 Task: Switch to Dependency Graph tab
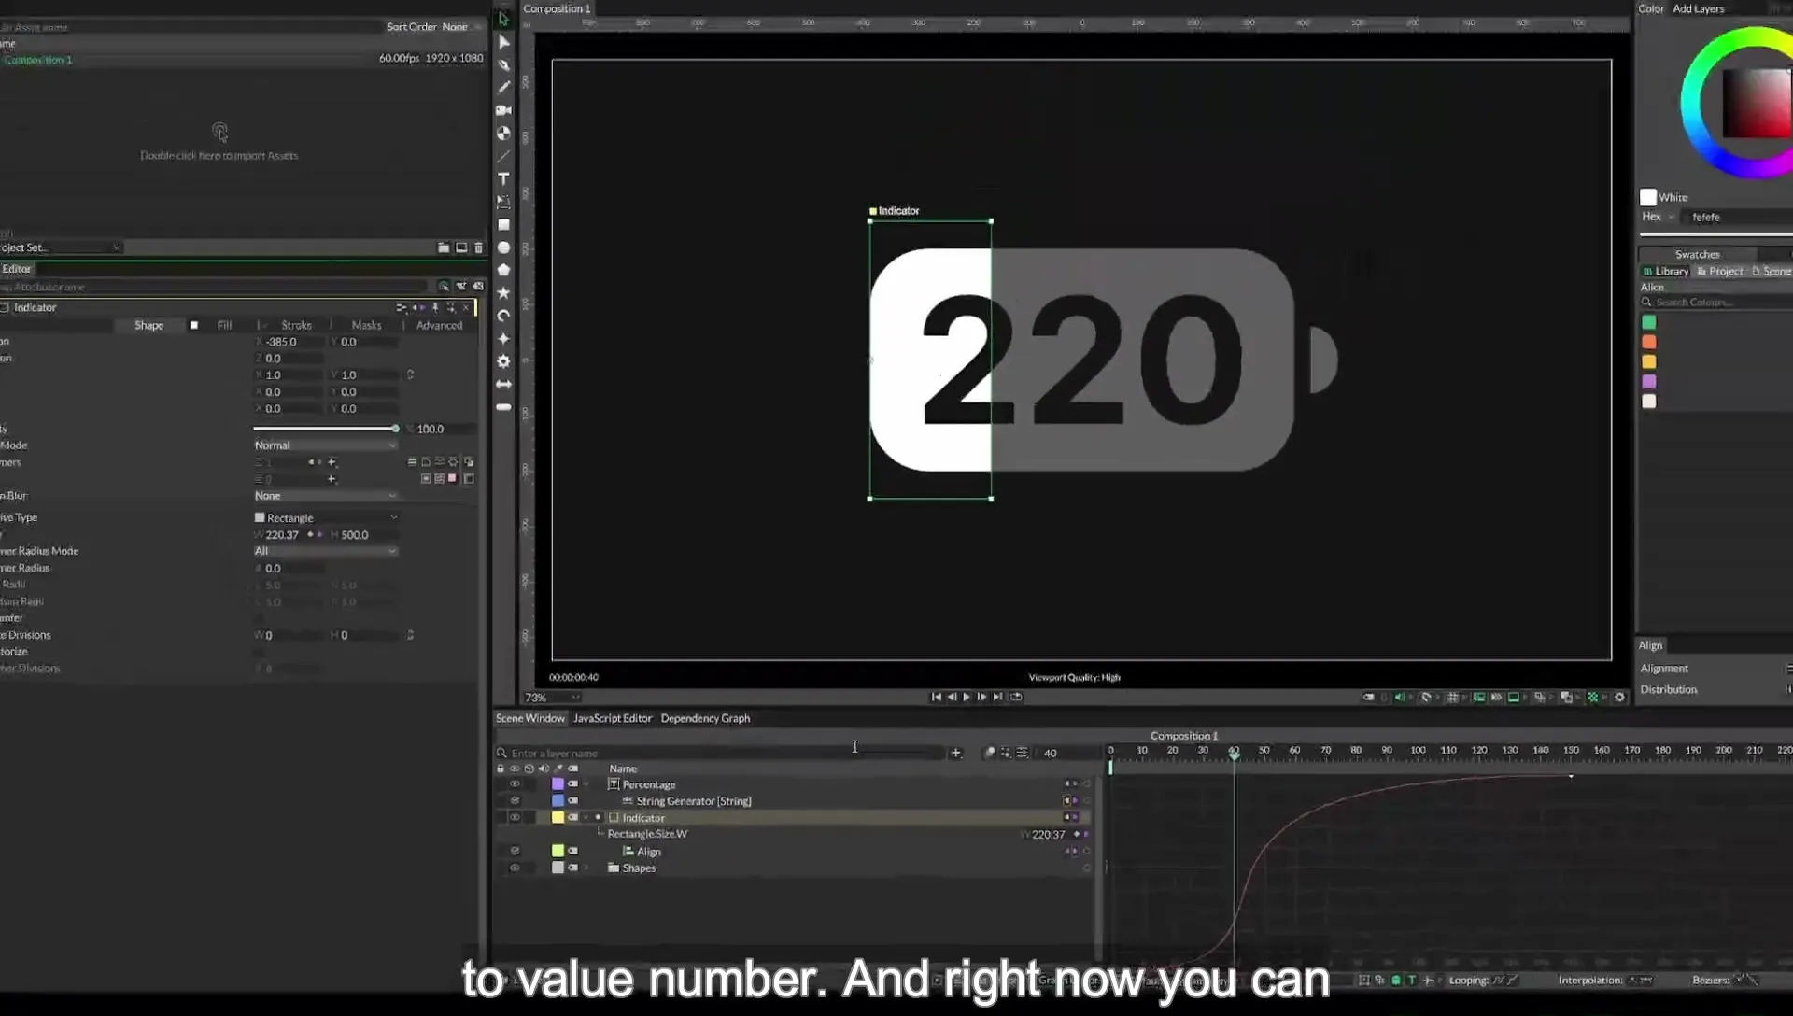[x=705, y=718]
